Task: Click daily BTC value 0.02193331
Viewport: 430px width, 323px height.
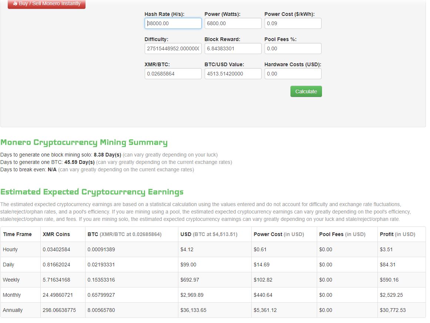Action: [x=101, y=265]
